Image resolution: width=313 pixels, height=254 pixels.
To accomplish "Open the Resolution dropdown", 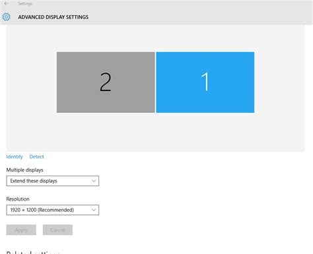I will click(53, 210).
